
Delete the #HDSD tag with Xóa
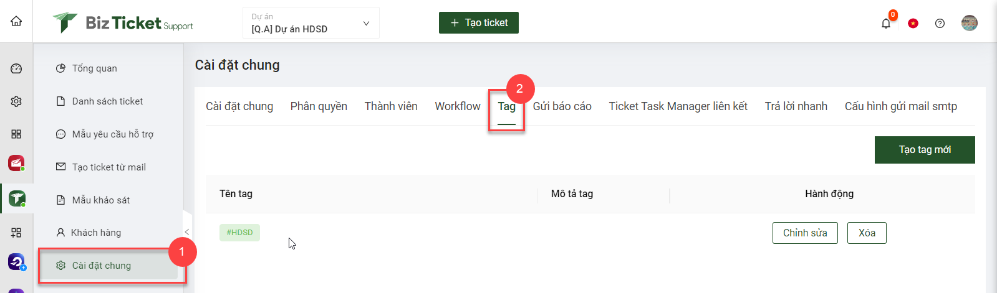coord(867,233)
